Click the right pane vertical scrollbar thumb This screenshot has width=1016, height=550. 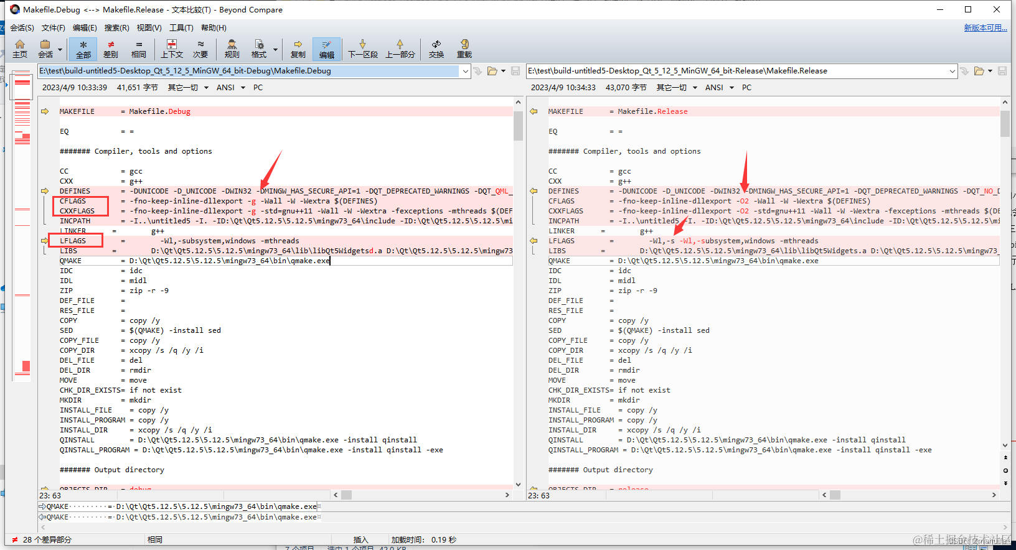tap(1005, 123)
